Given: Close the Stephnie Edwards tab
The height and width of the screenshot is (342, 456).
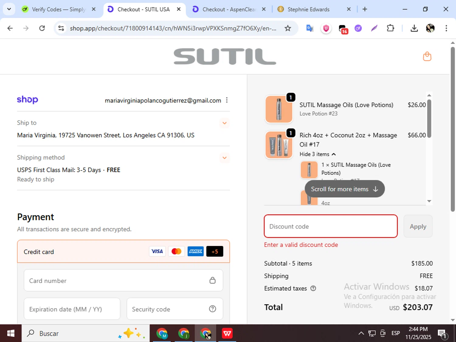Looking at the screenshot, I should tap(349, 9).
